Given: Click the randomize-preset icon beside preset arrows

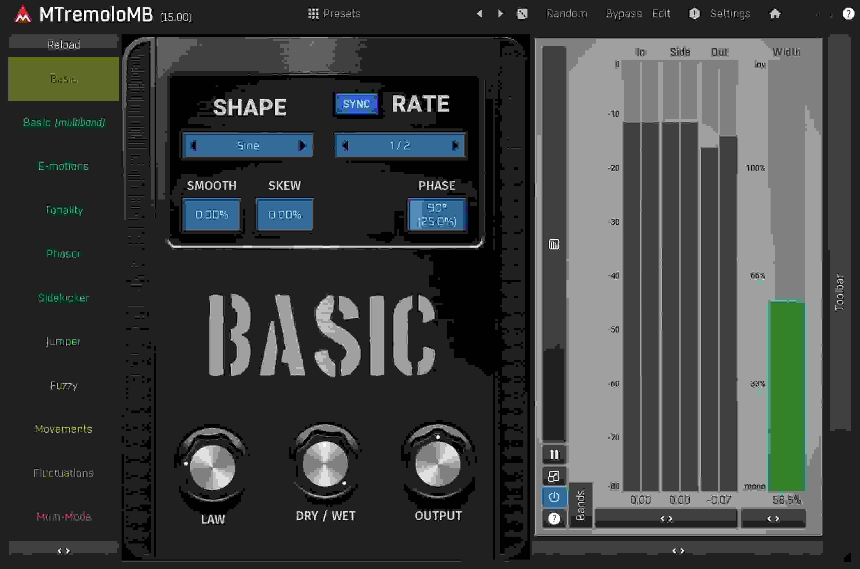Looking at the screenshot, I should 522,13.
